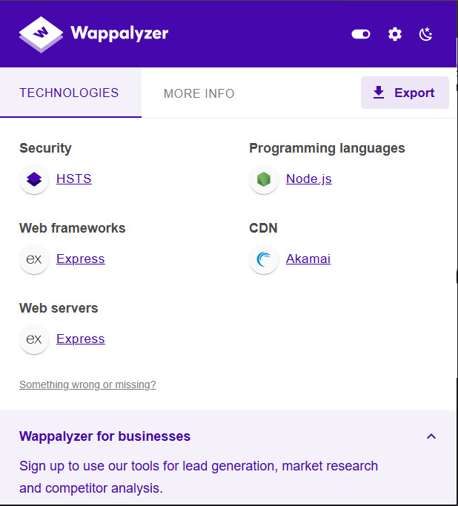458x506 pixels.
Task: Click the HSTS icon under Security
Action: click(x=34, y=179)
